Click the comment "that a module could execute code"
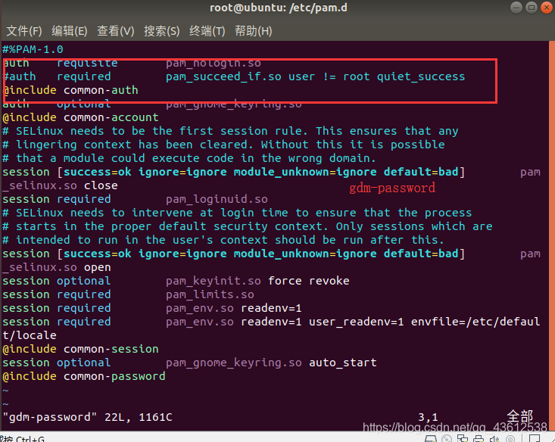Image resolution: width=555 pixels, height=442 pixels. [x=189, y=158]
